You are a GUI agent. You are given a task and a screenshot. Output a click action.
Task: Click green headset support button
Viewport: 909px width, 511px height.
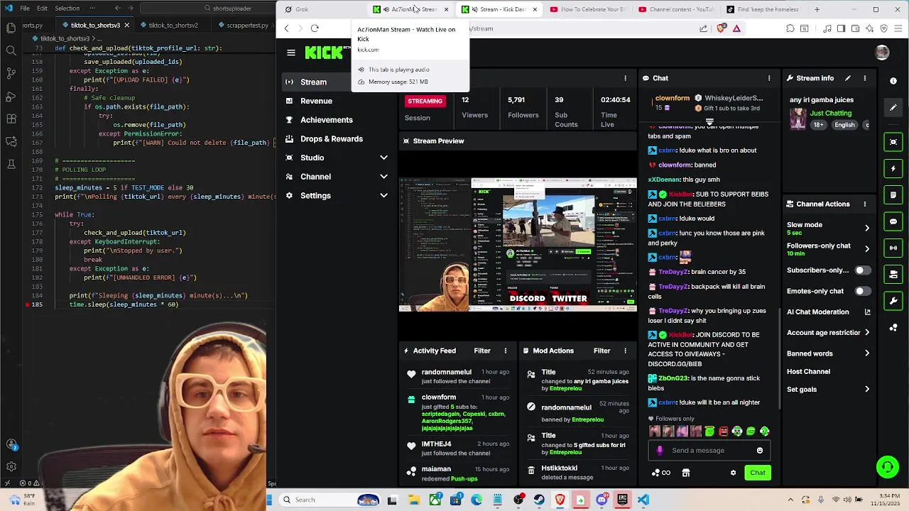(x=887, y=467)
